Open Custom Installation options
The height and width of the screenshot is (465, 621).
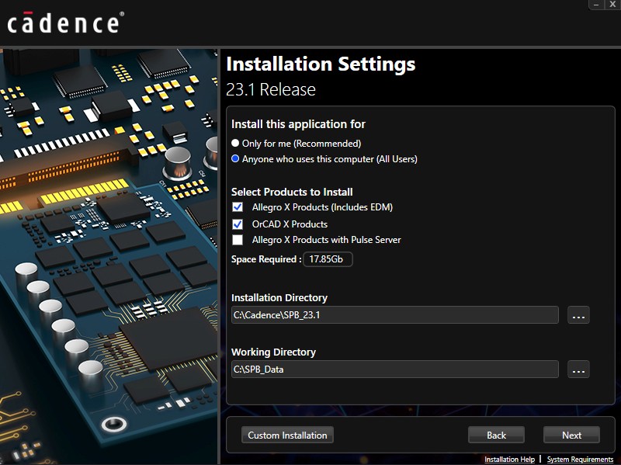coord(287,436)
